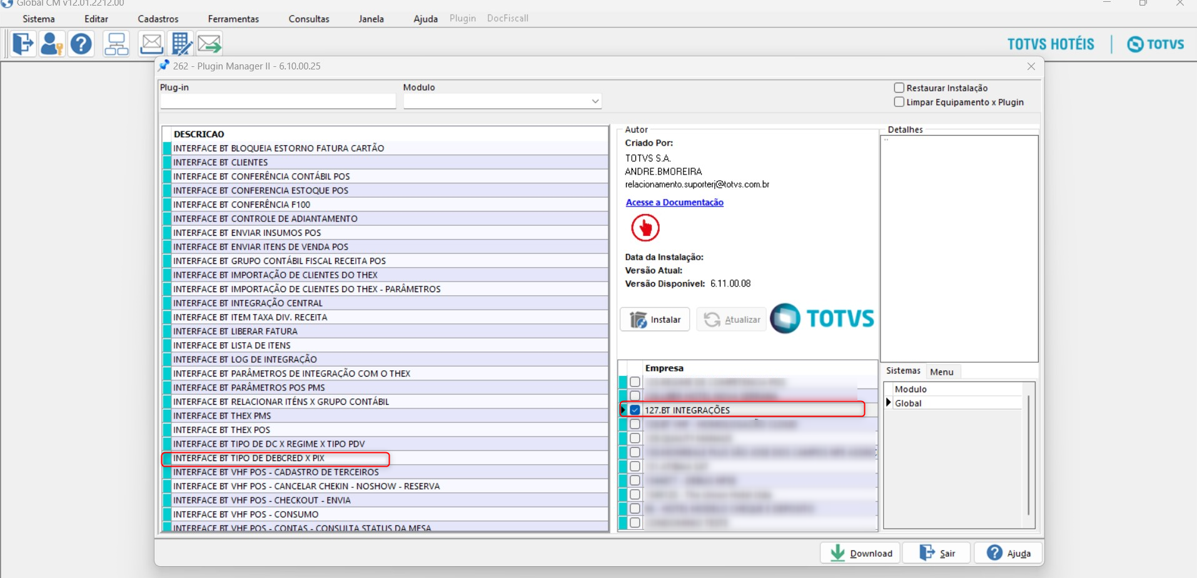Image resolution: width=1197 pixels, height=578 pixels.
Task: Open the building with pencil toolbar icon
Action: click(181, 44)
